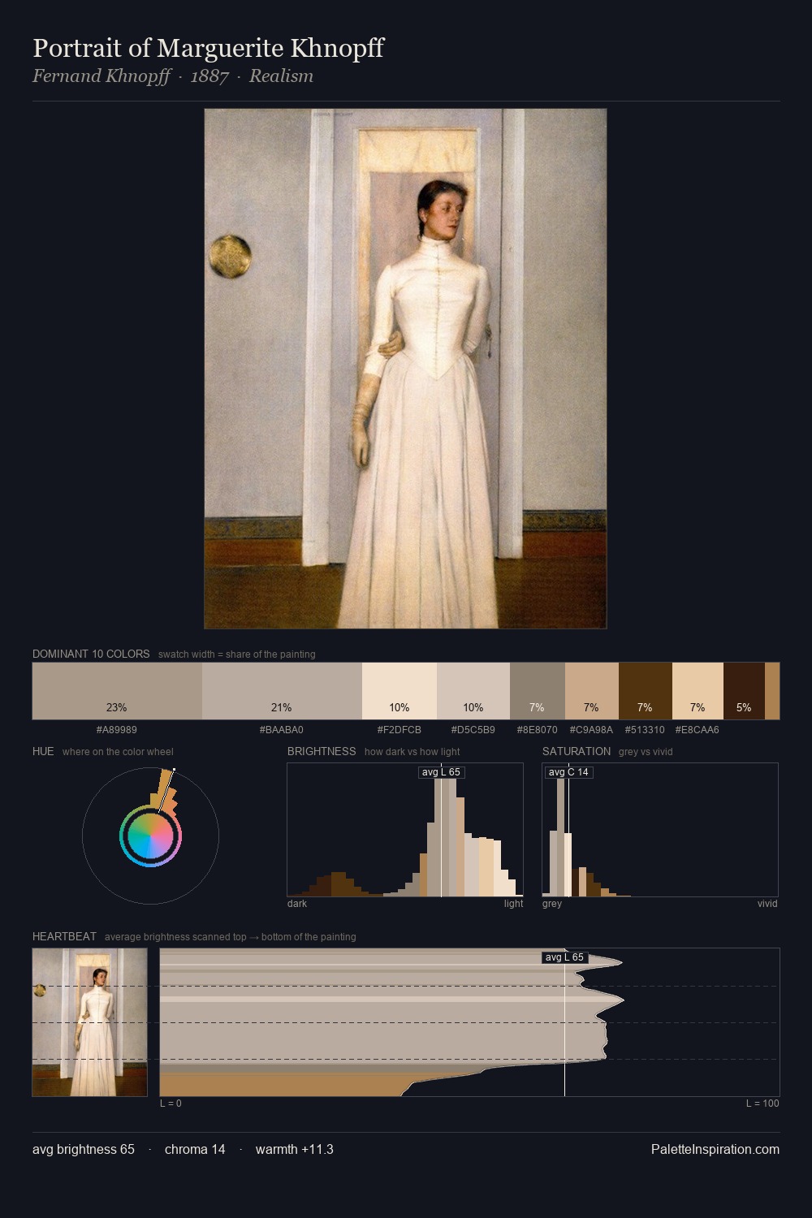The width and height of the screenshot is (812, 1218).
Task: Click the #A89989 swatch showing 23%
Action: click(117, 691)
